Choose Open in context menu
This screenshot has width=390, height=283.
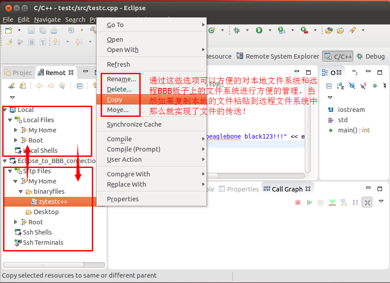pyautogui.click(x=151, y=40)
